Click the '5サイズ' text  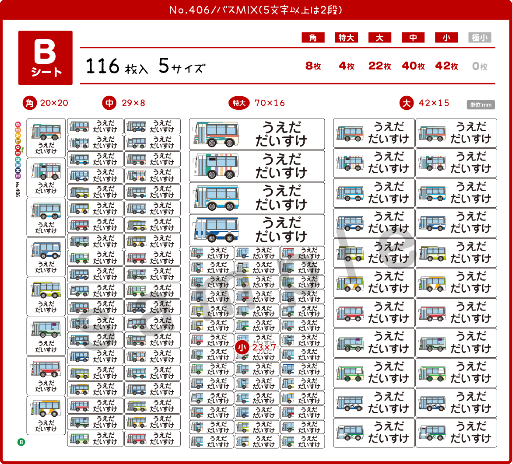[182, 66]
